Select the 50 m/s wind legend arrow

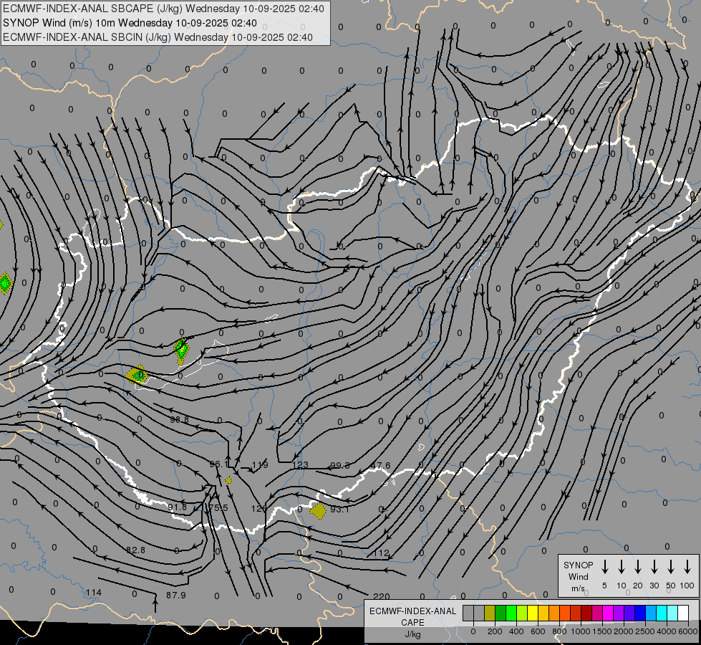671,567
